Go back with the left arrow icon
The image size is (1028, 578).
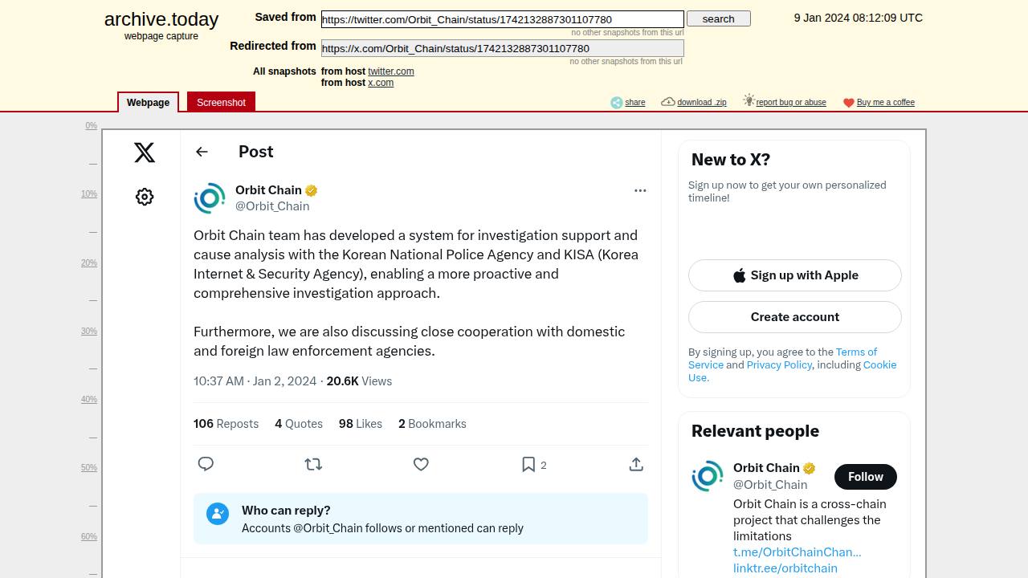tap(202, 152)
